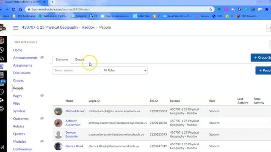
Task: Open a new browser tab with plus
Action: point(53,2)
